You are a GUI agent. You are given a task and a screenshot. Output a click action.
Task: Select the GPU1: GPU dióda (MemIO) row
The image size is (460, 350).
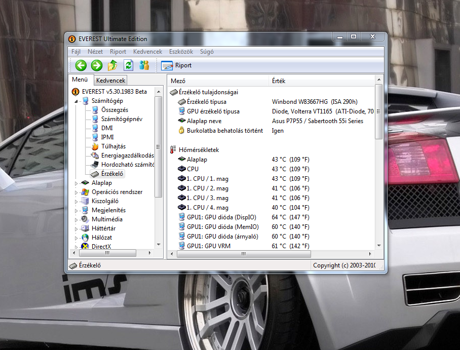click(x=272, y=227)
